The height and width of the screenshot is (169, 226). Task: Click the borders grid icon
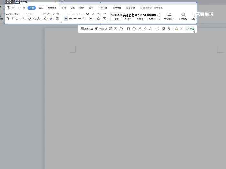[105, 19]
